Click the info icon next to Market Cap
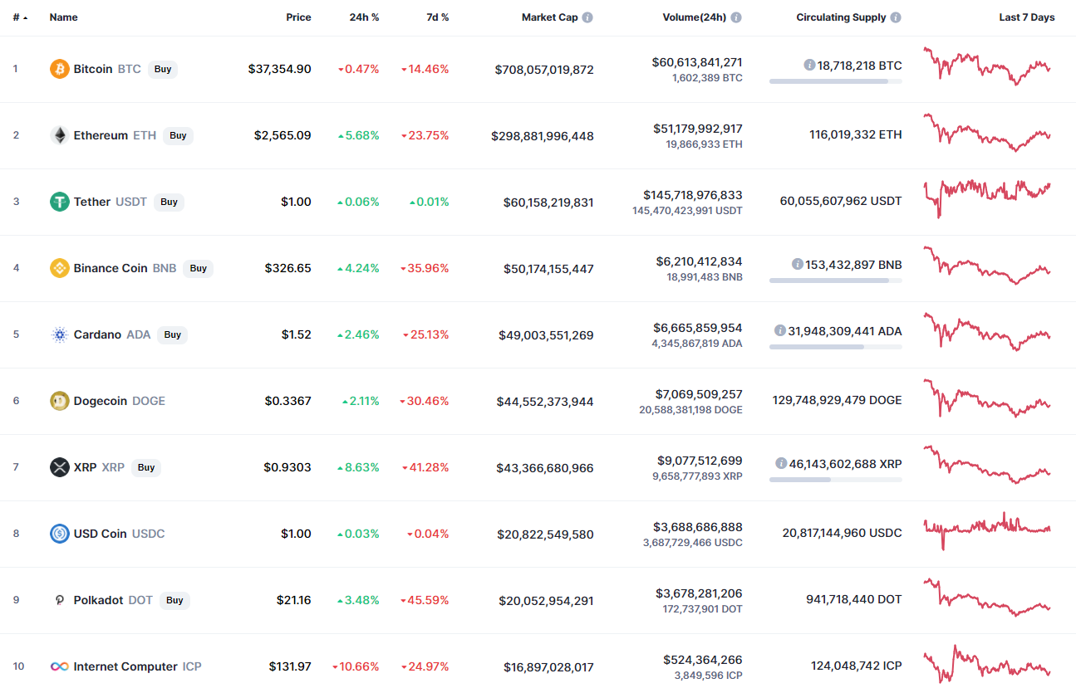The image size is (1076, 693). [587, 17]
